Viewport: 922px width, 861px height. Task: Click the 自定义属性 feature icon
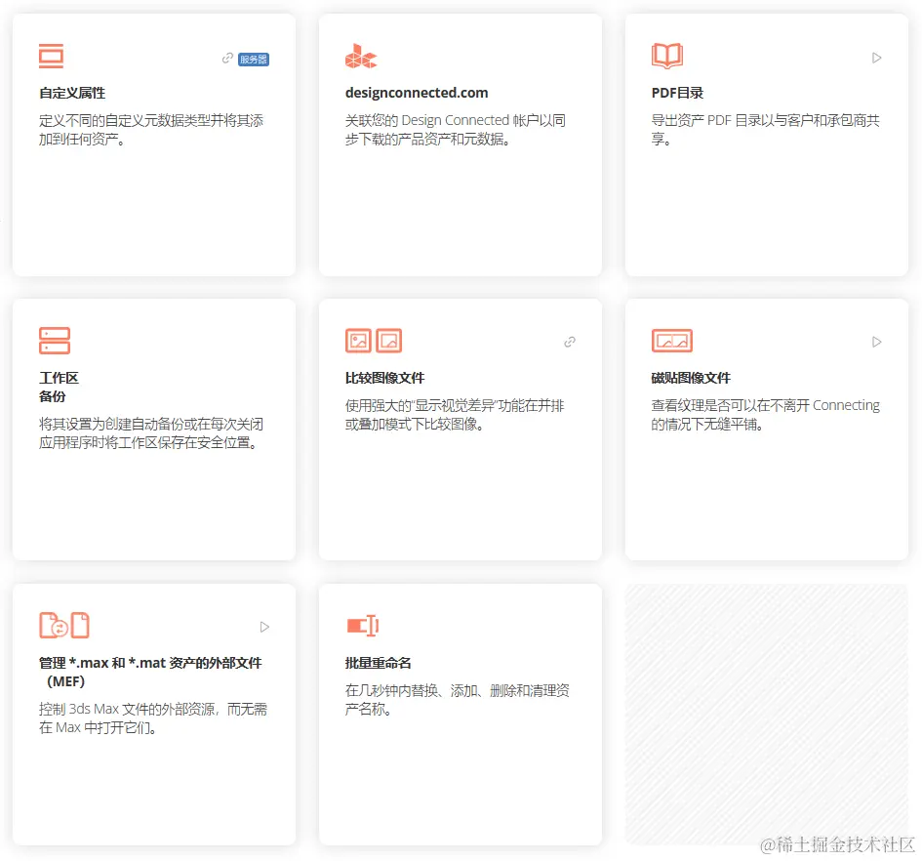click(53, 56)
